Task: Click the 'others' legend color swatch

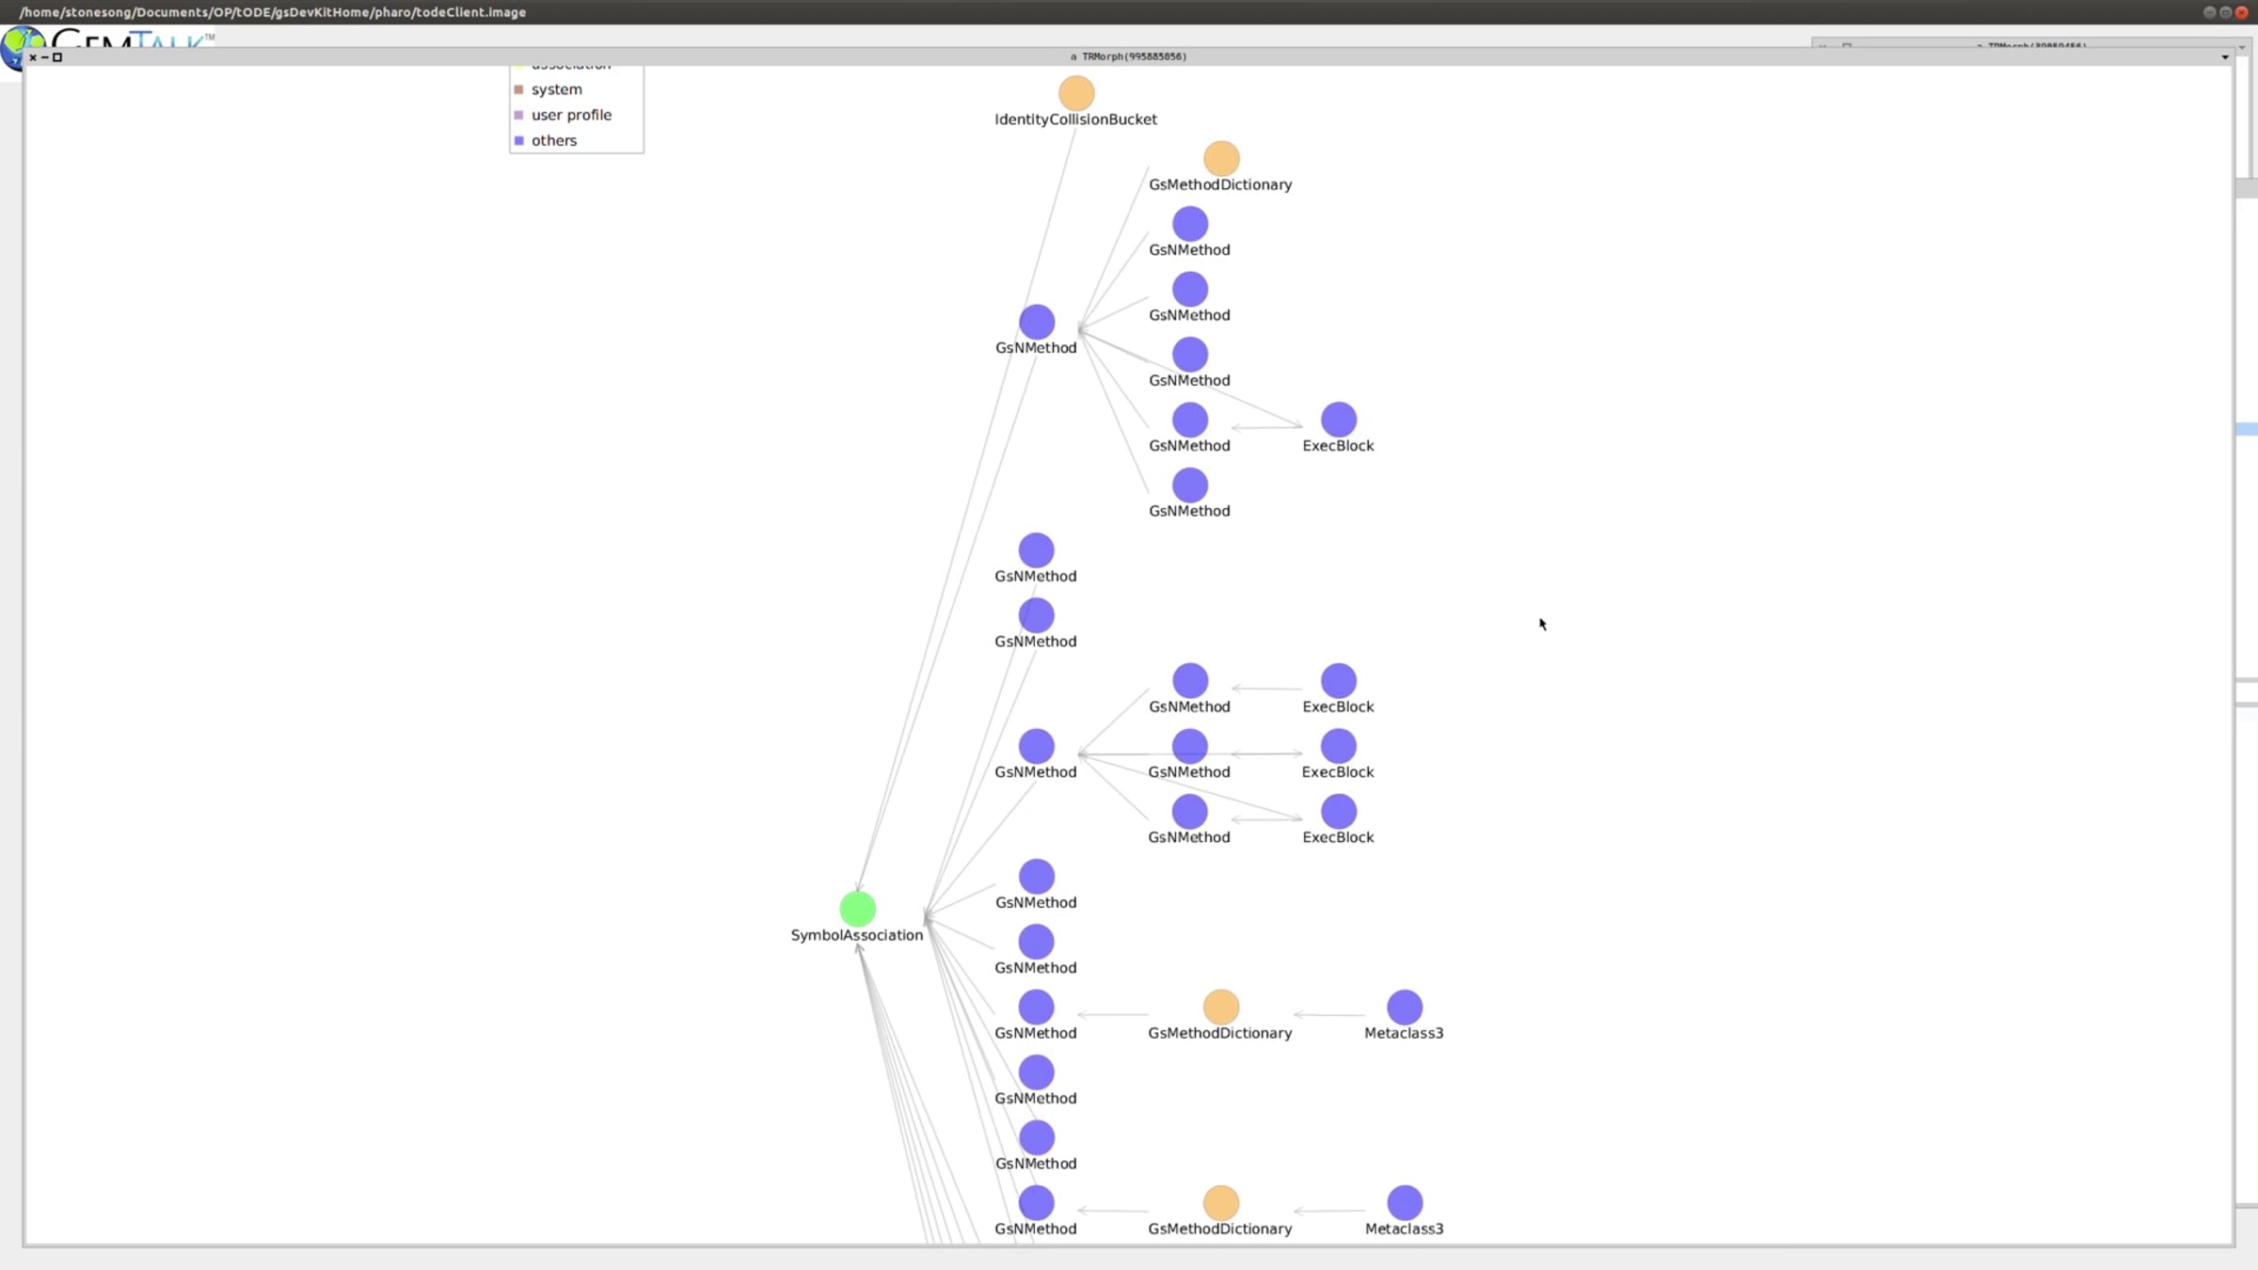Action: click(x=518, y=140)
